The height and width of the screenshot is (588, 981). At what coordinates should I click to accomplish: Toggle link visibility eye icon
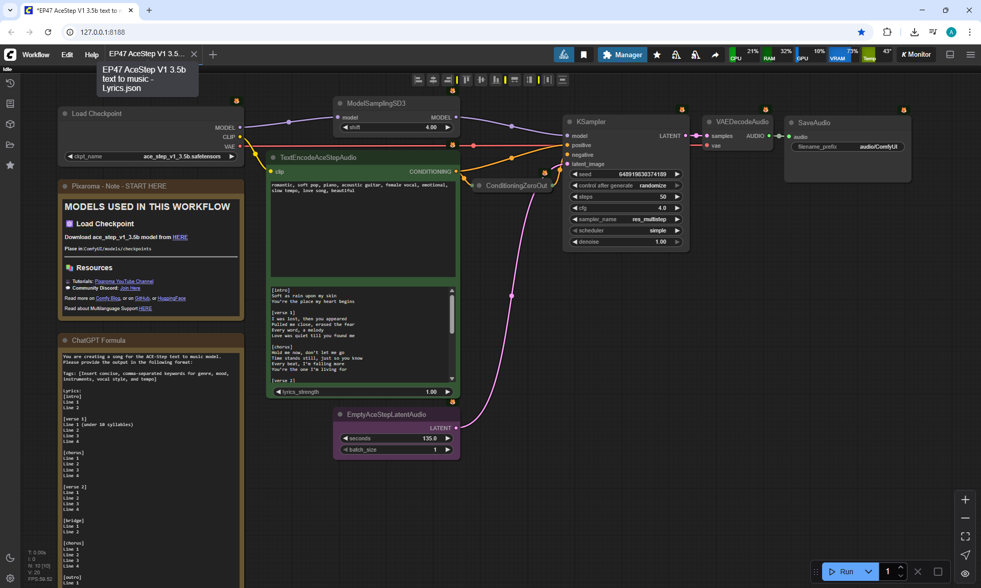pyautogui.click(x=965, y=573)
